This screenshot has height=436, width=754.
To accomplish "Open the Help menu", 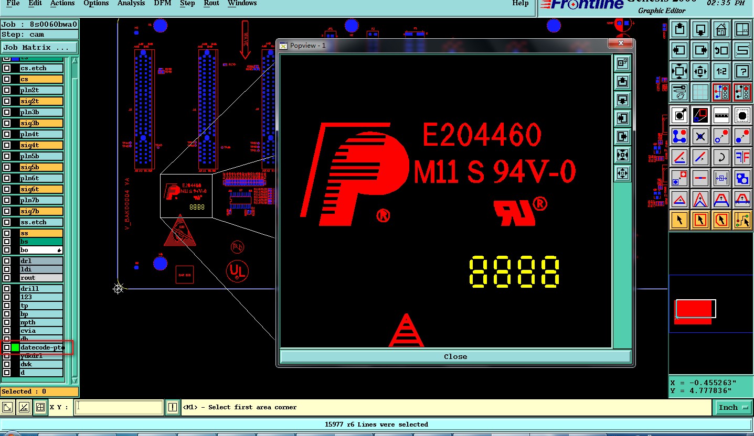I will coord(521,3).
